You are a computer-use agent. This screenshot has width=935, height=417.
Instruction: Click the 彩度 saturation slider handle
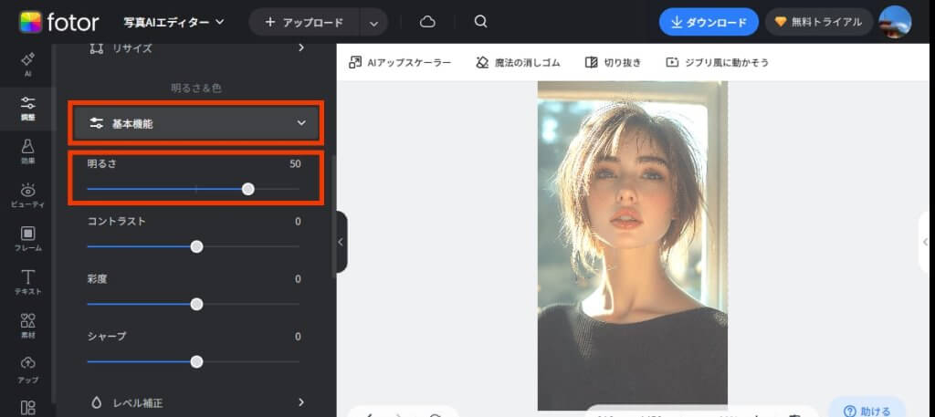(196, 305)
